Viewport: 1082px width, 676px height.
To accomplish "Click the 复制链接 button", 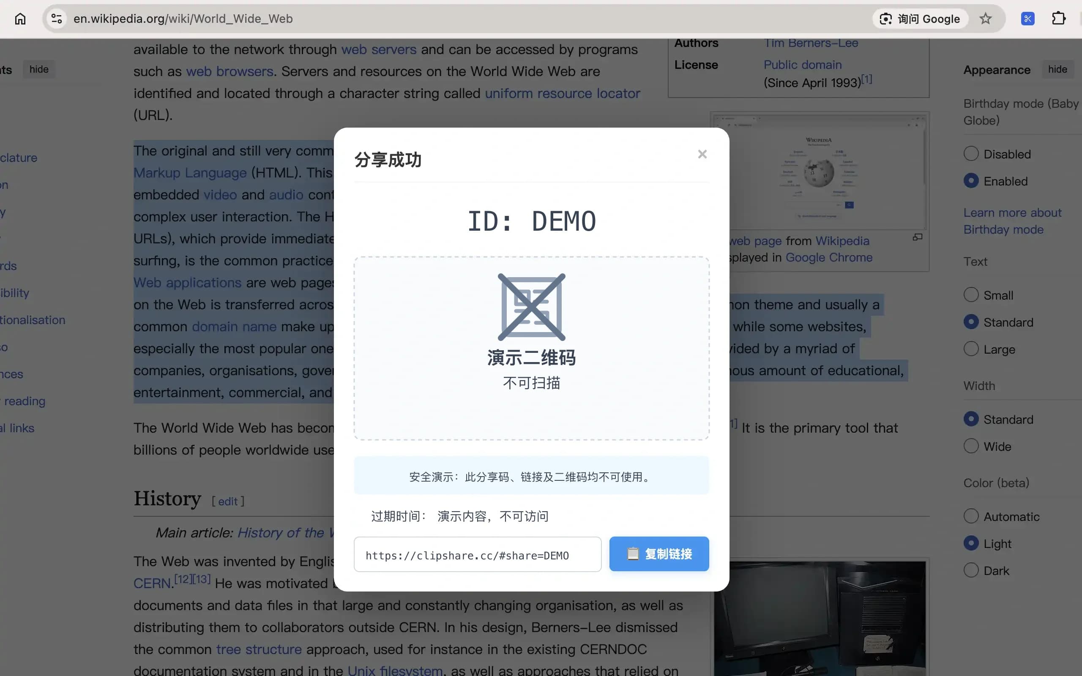I will click(659, 554).
